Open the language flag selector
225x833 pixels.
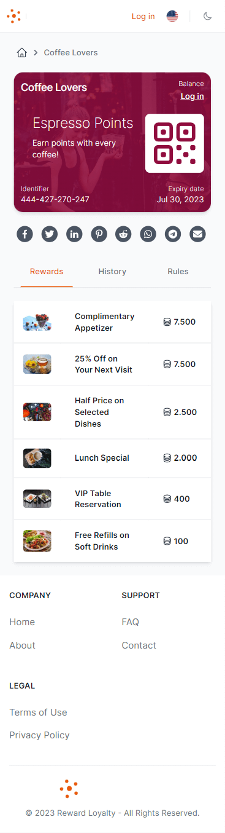(172, 16)
